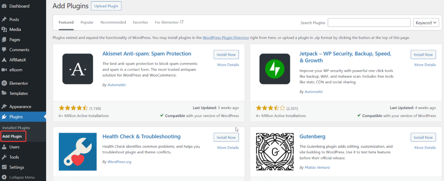Click Automattic author link under Akismet
This screenshot has width=444, height=181.
click(x=117, y=85)
